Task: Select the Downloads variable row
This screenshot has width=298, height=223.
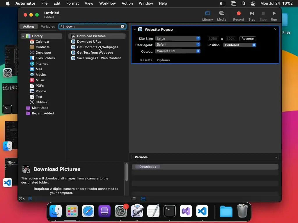Action: tap(205, 167)
